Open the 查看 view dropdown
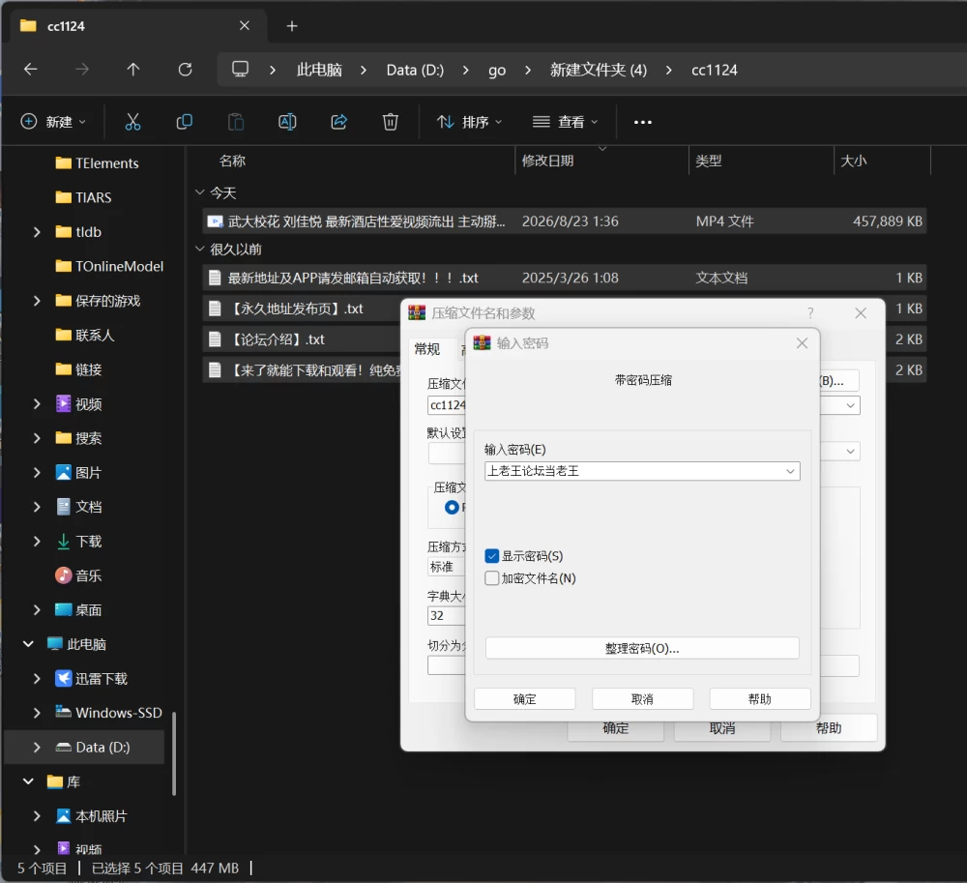The height and width of the screenshot is (883, 967). pyautogui.click(x=565, y=122)
